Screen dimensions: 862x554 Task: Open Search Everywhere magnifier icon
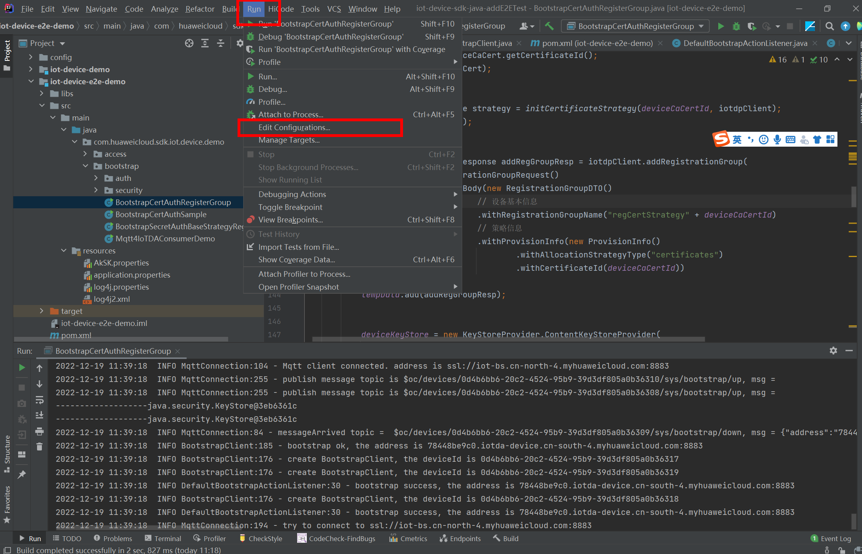coord(829,26)
